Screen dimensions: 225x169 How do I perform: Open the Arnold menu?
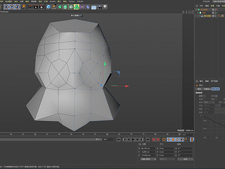pos(52,1)
